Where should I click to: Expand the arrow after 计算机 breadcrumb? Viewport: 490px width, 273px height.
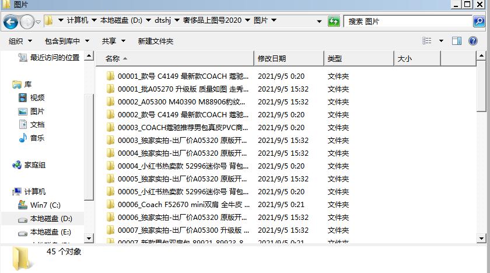94,20
